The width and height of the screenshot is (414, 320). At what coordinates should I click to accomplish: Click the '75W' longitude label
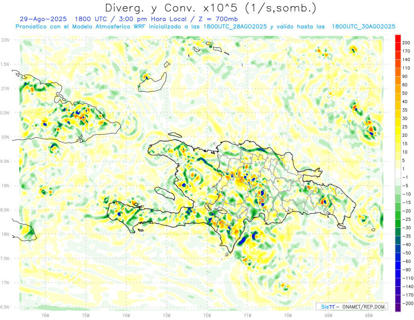pyautogui.click(x=86, y=315)
